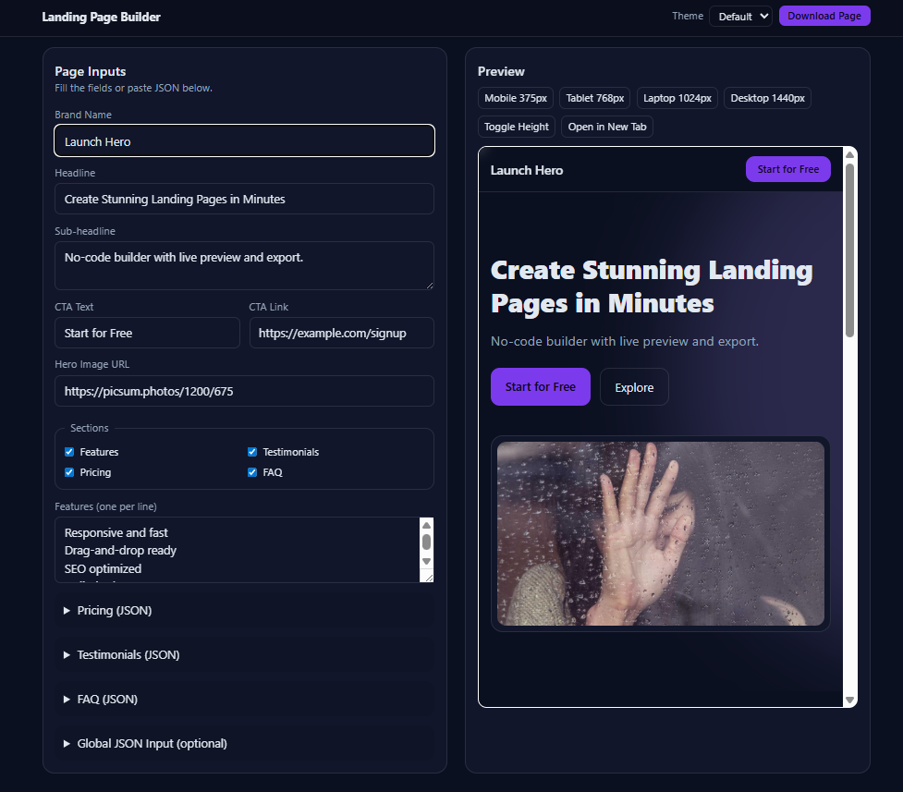Uncheck the Features checkbox

pos(69,452)
